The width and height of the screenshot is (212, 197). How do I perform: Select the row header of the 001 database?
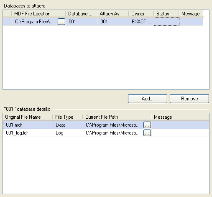pos(8,22)
